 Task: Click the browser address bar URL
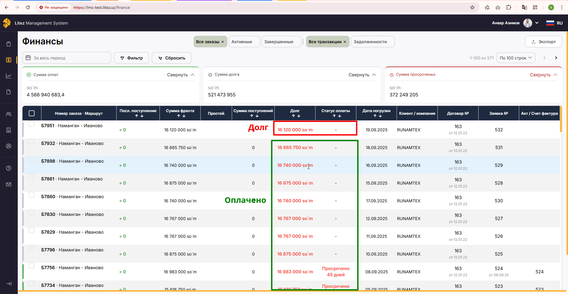(102, 7)
